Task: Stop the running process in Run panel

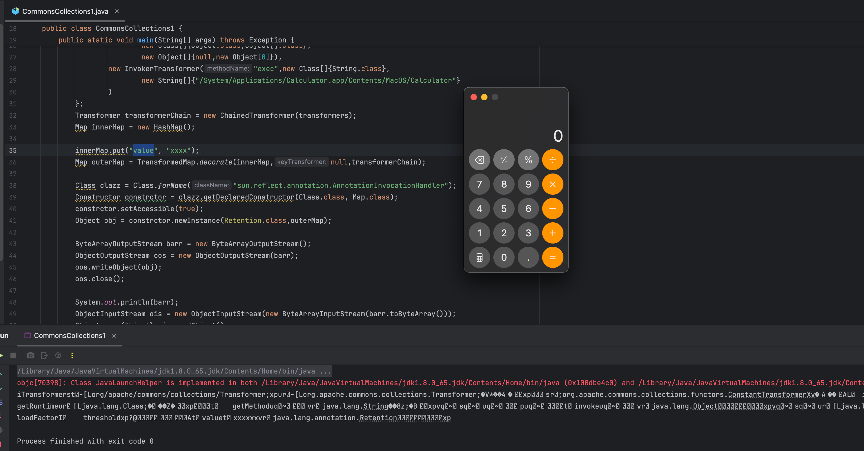Action: [x=13, y=355]
